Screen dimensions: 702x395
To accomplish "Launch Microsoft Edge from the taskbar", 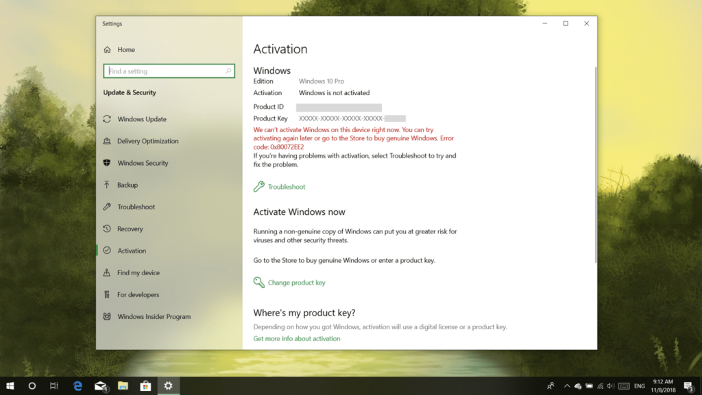I will (x=77, y=385).
